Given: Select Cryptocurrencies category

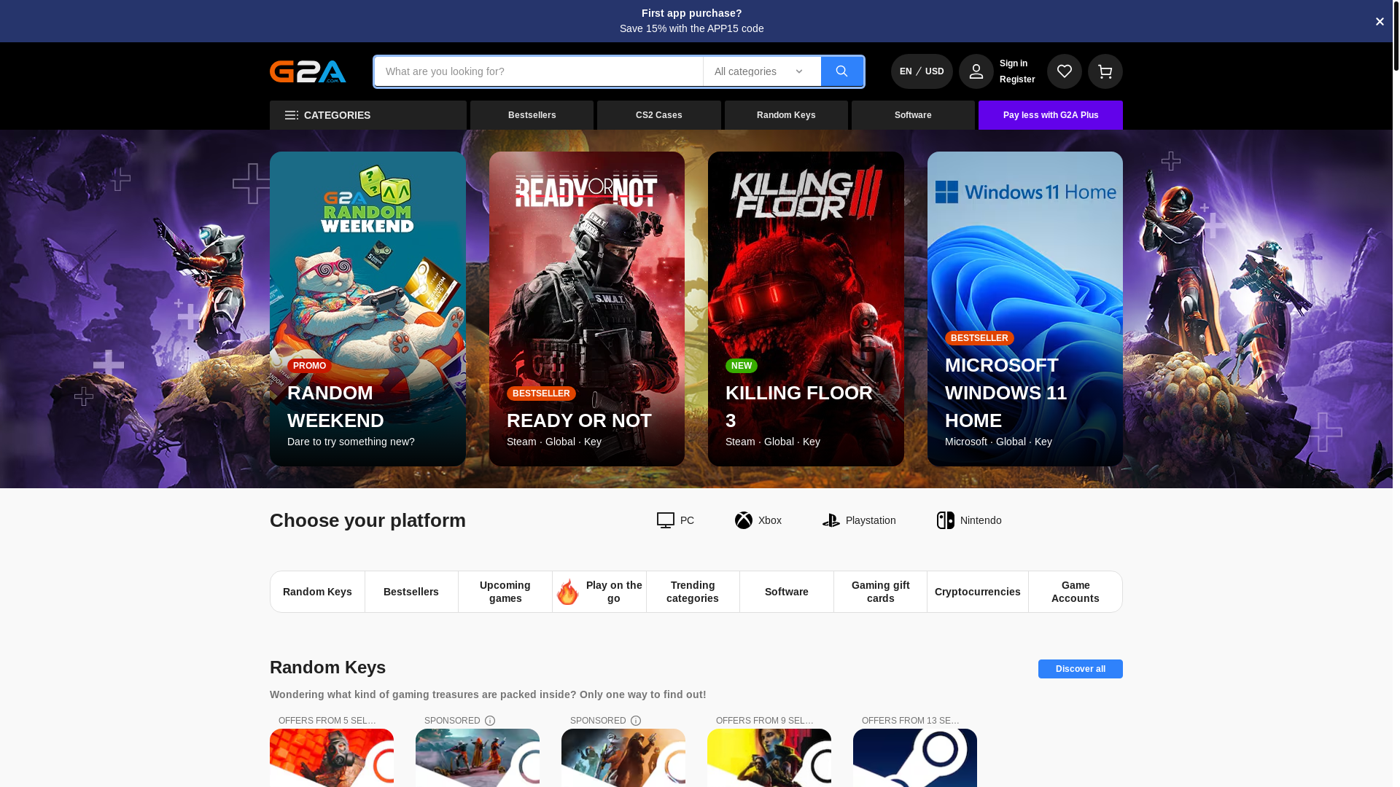Looking at the screenshot, I should tap(978, 592).
